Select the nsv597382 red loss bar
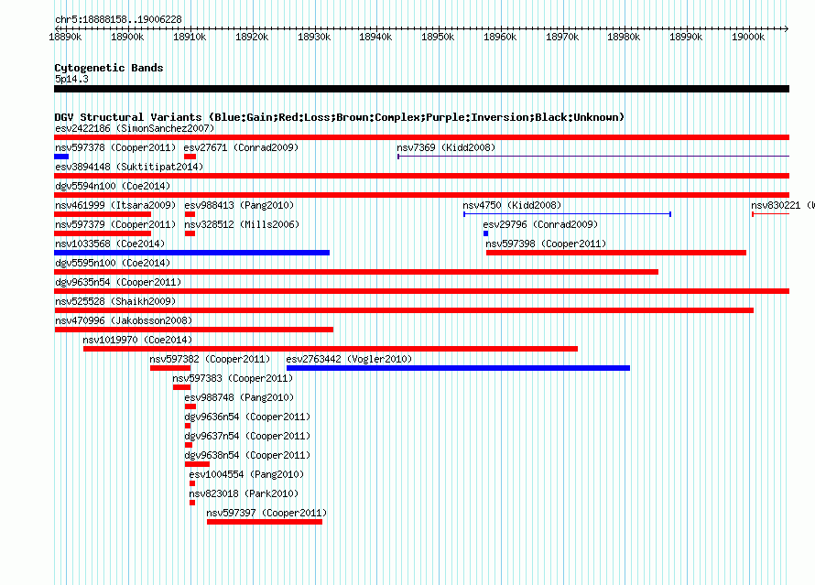The image size is (815, 585). (170, 368)
